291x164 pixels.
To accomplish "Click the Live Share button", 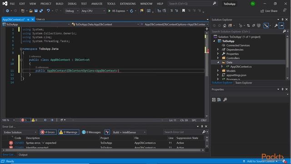I will click(269, 11).
